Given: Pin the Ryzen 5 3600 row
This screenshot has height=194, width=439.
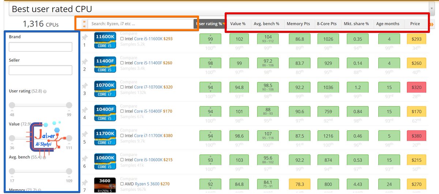Looking at the screenshot, I should [85, 182].
